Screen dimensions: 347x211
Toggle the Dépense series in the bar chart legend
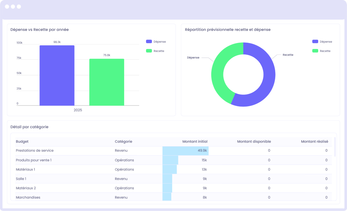[x=156, y=41]
